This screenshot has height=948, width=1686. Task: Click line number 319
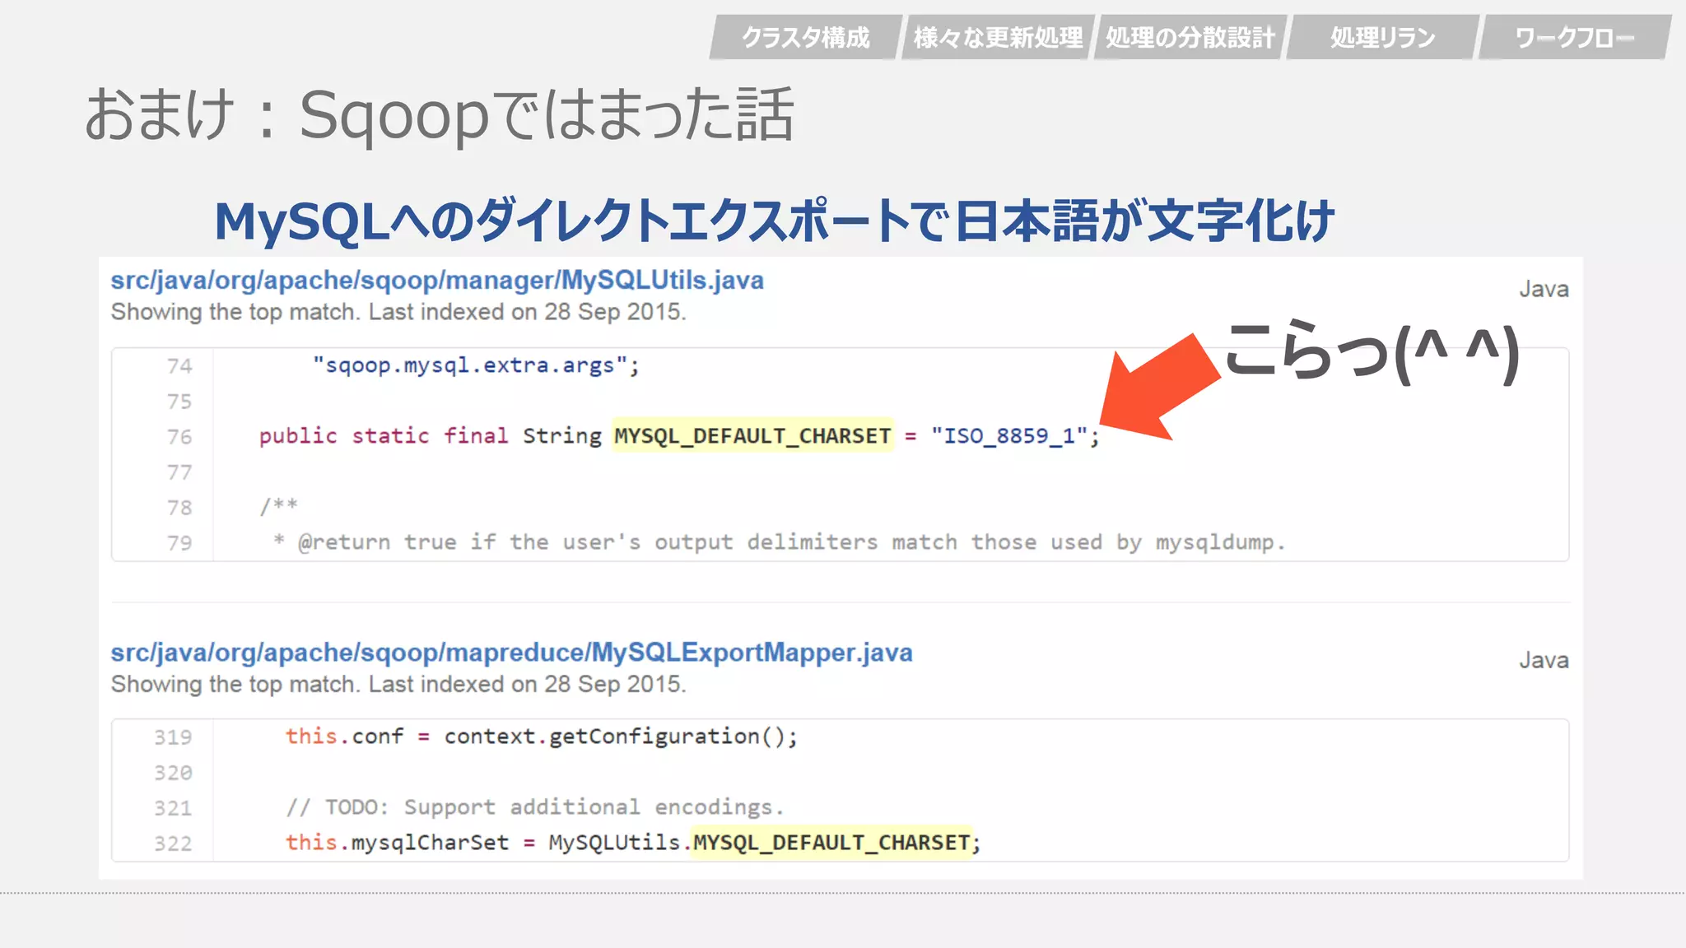click(x=173, y=737)
